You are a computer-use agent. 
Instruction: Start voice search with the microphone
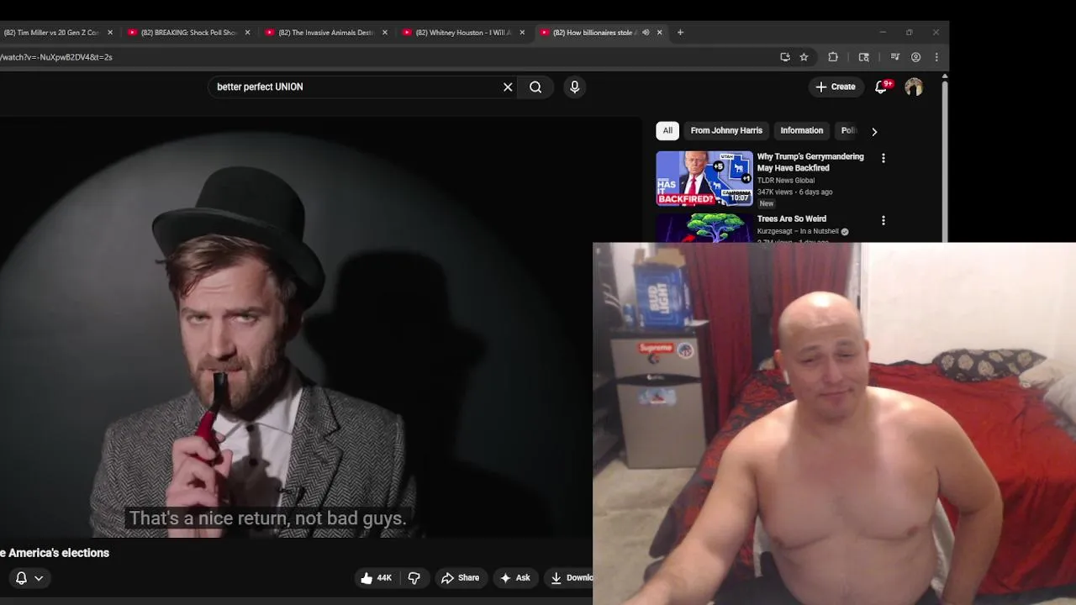(575, 87)
